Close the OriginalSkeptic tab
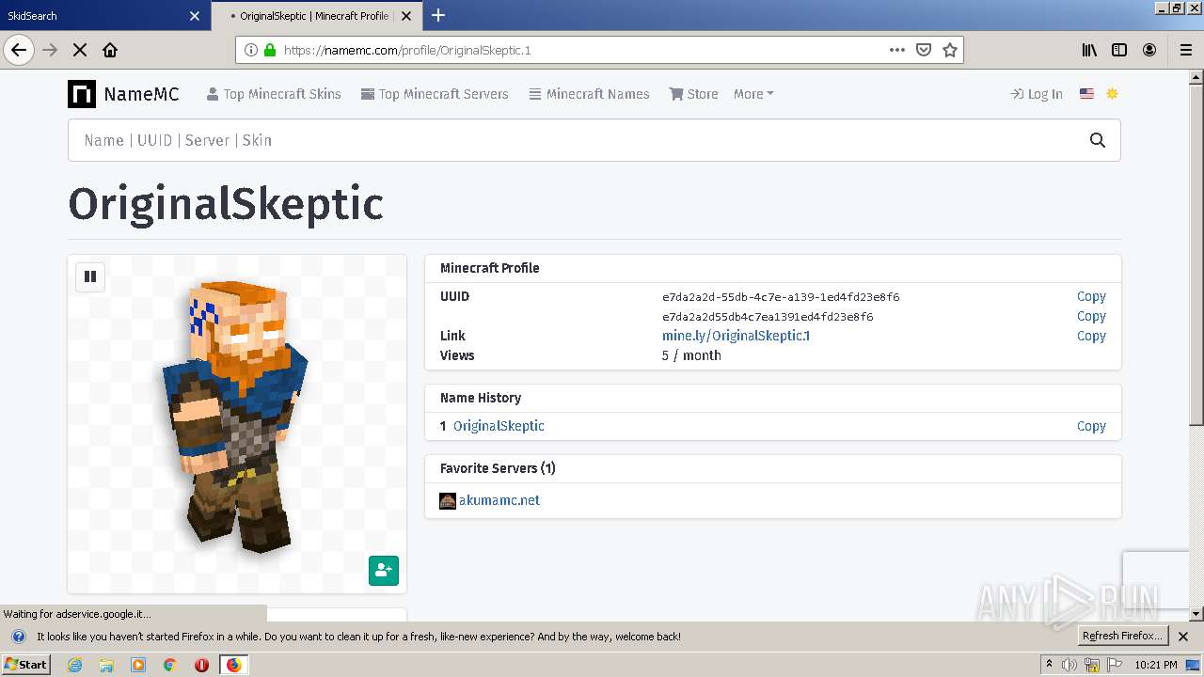The width and height of the screenshot is (1204, 677). pyautogui.click(x=405, y=16)
